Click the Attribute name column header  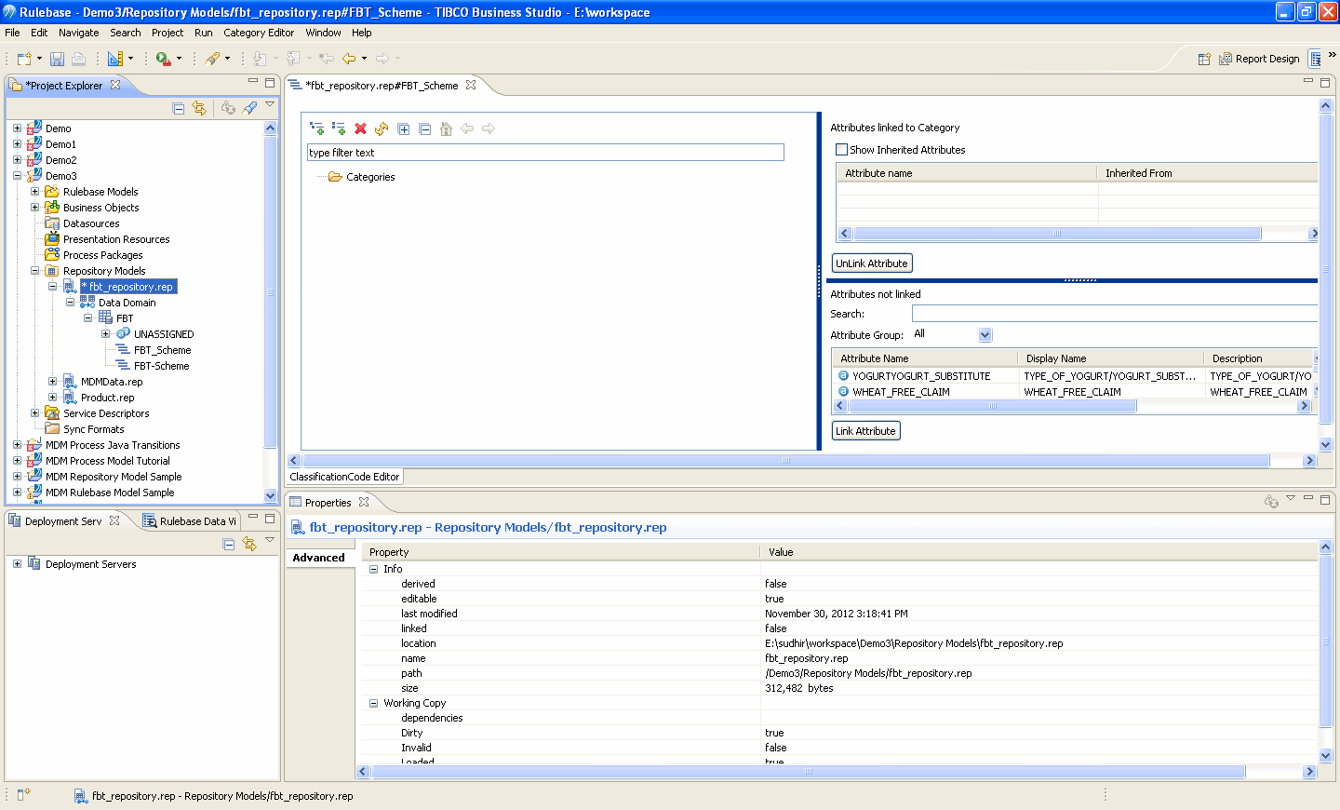[966, 173]
